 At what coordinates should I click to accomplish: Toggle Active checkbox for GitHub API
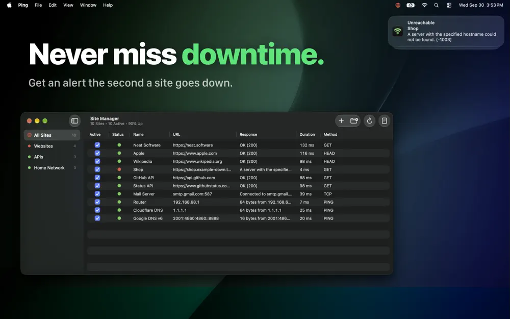tap(97, 178)
